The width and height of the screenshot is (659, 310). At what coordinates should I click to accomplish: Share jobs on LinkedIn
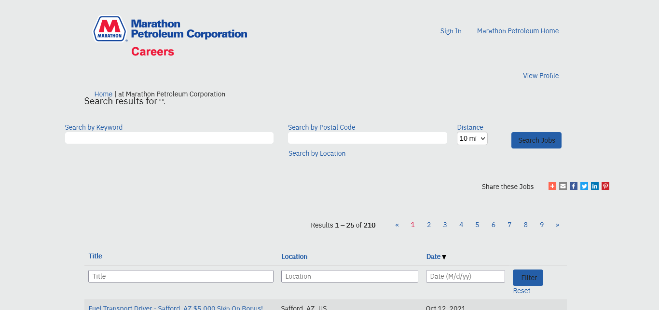(595, 186)
